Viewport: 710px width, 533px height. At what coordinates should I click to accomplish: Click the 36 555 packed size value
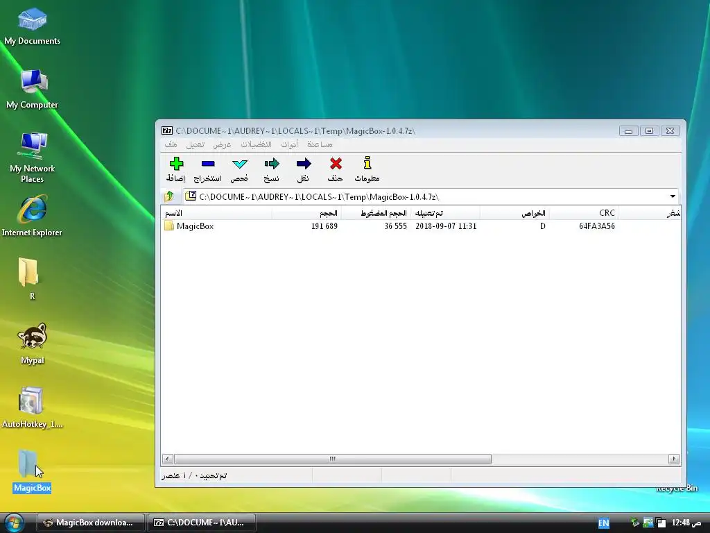coord(396,226)
